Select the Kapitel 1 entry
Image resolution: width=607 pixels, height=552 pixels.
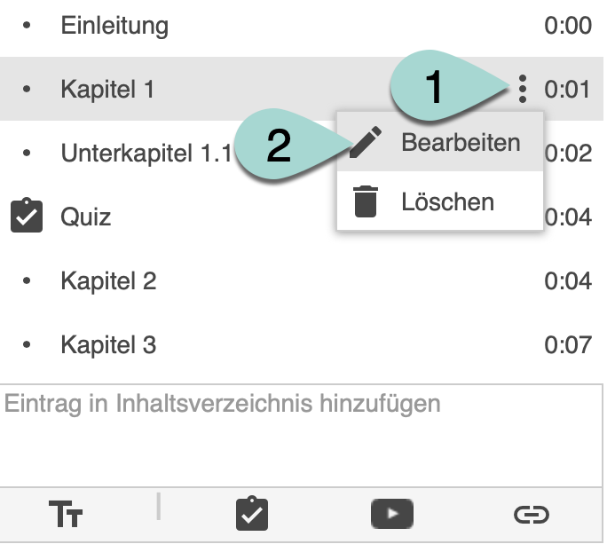[107, 89]
